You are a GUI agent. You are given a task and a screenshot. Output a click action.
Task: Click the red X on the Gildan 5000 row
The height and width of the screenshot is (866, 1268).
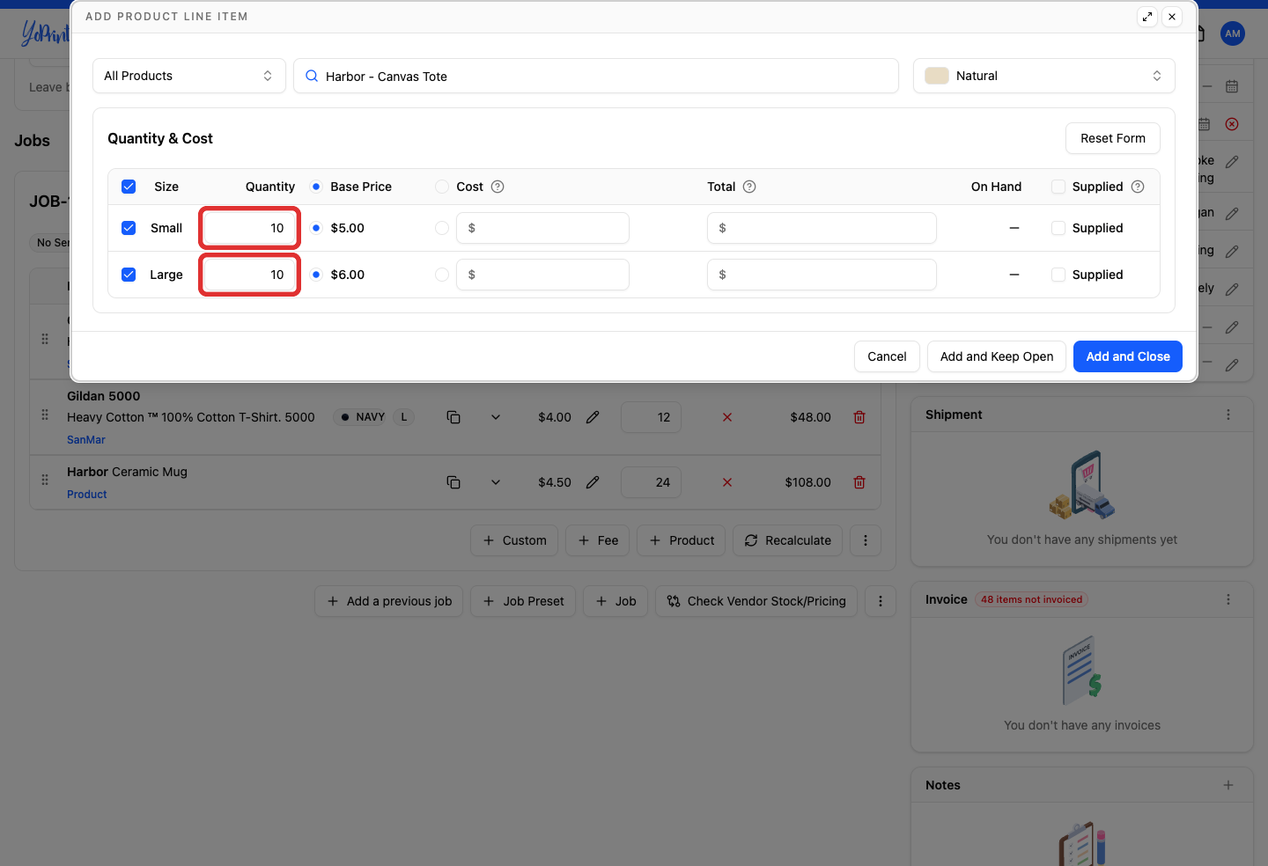point(727,417)
